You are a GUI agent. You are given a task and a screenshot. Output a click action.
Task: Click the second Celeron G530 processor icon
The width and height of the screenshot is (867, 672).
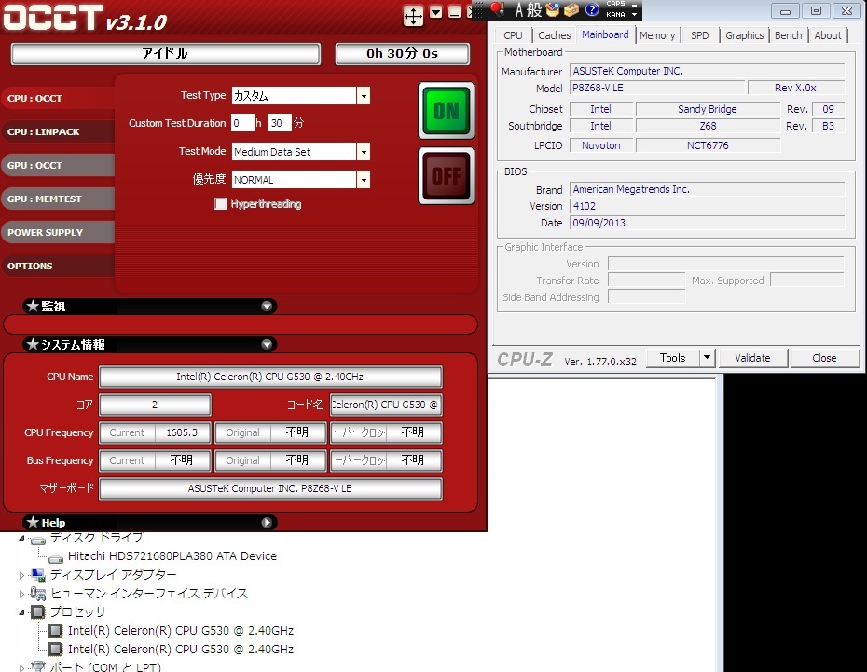(55, 649)
